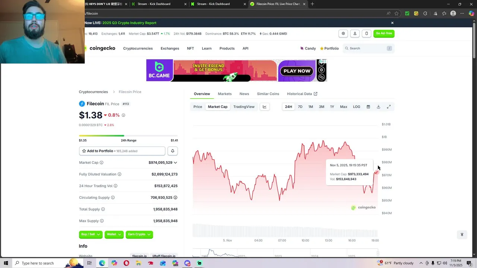477x268 pixels.
Task: Click the price alert bell icon
Action: 173,151
